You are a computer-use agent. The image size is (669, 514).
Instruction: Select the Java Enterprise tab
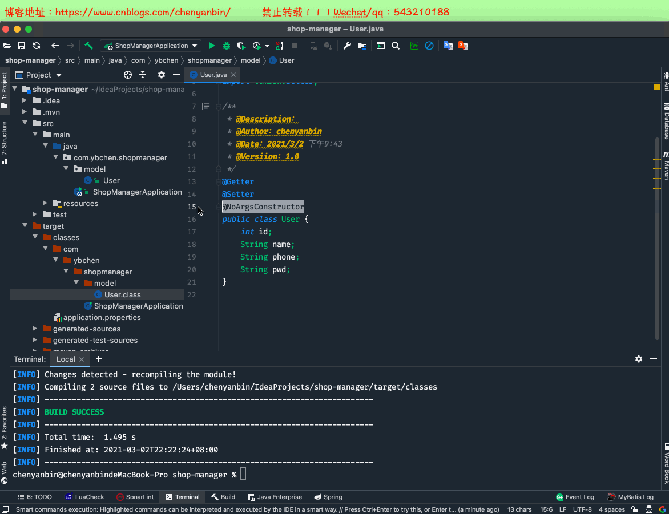point(275,497)
